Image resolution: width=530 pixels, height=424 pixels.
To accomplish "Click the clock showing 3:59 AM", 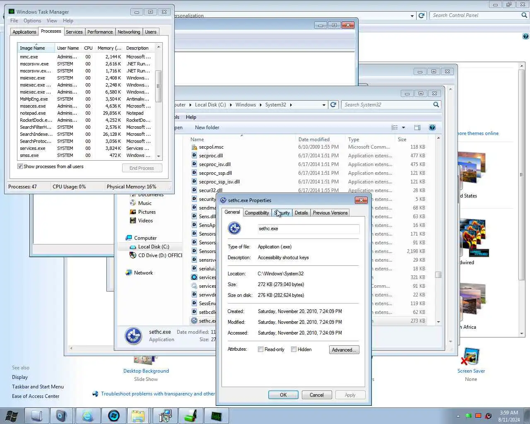I will click(x=509, y=413).
